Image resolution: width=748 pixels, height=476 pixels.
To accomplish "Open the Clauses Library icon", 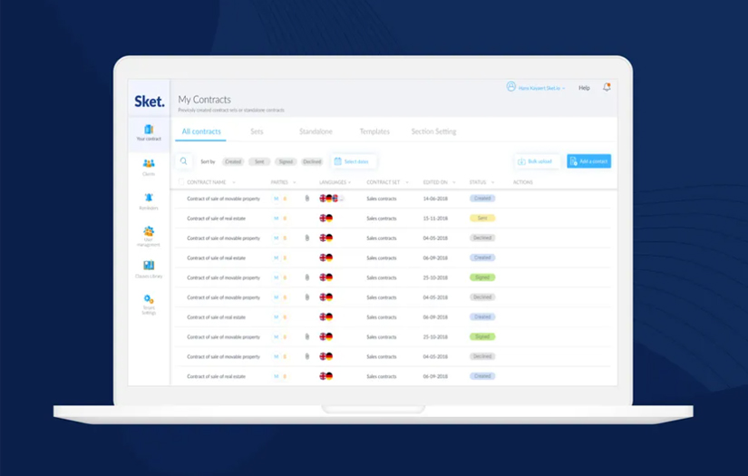I will (x=149, y=265).
